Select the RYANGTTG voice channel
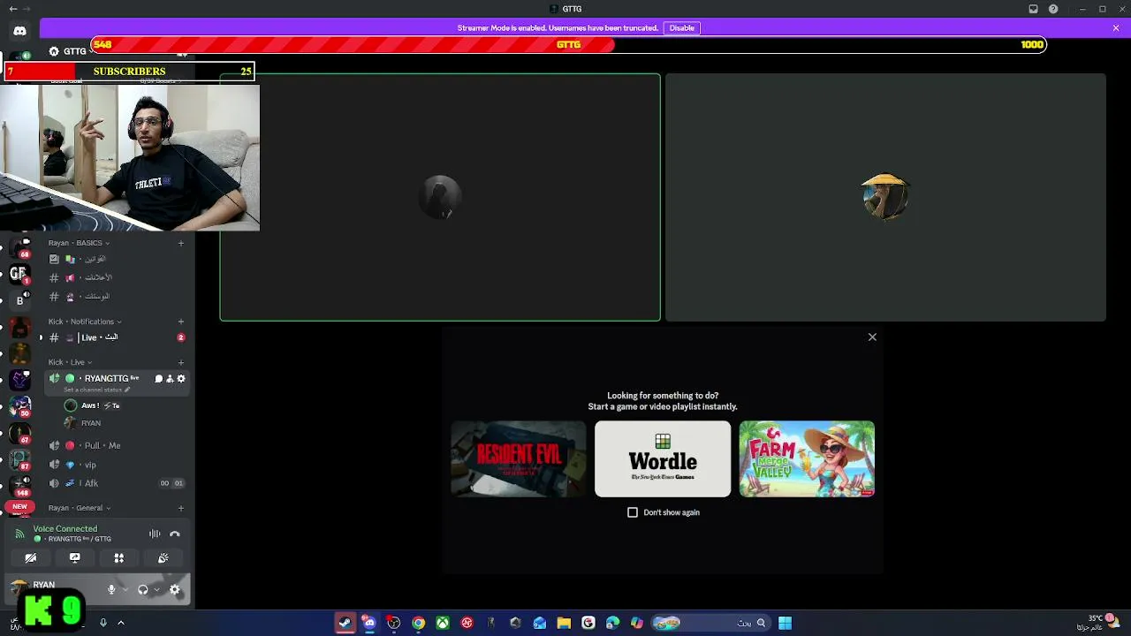 pyautogui.click(x=117, y=382)
